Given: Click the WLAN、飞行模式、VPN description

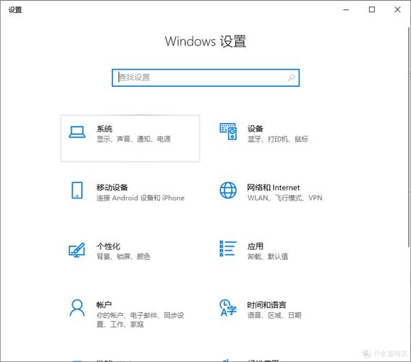Looking at the screenshot, I should click(x=285, y=198).
